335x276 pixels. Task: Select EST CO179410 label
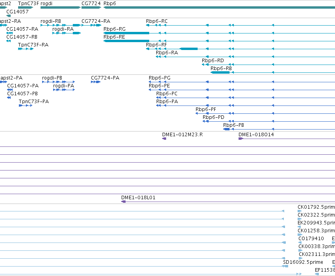(x=311, y=239)
